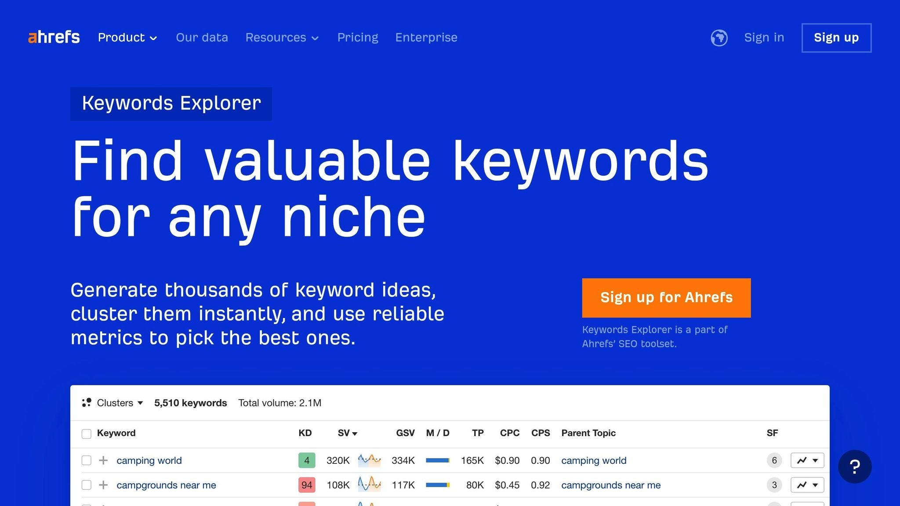Tick the checkbox for camping world row
The width and height of the screenshot is (900, 506).
coord(87,460)
